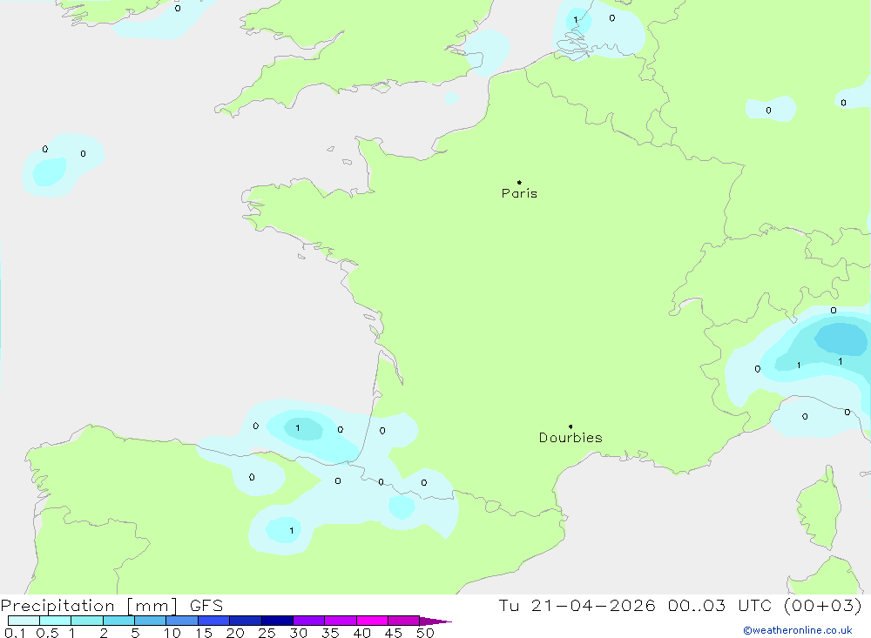Click the date text 'Tu 21-04-2026'
The height and width of the screenshot is (638, 871).
[577, 605]
